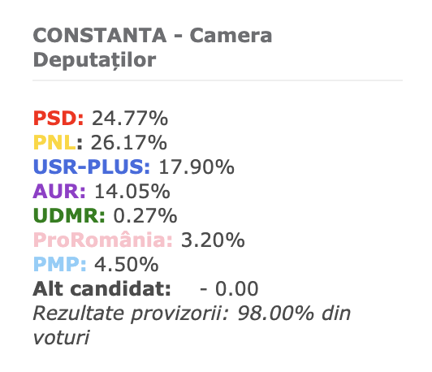Click the Rezultate provizorii italic note
This screenshot has width=432, height=372.
pos(192,325)
